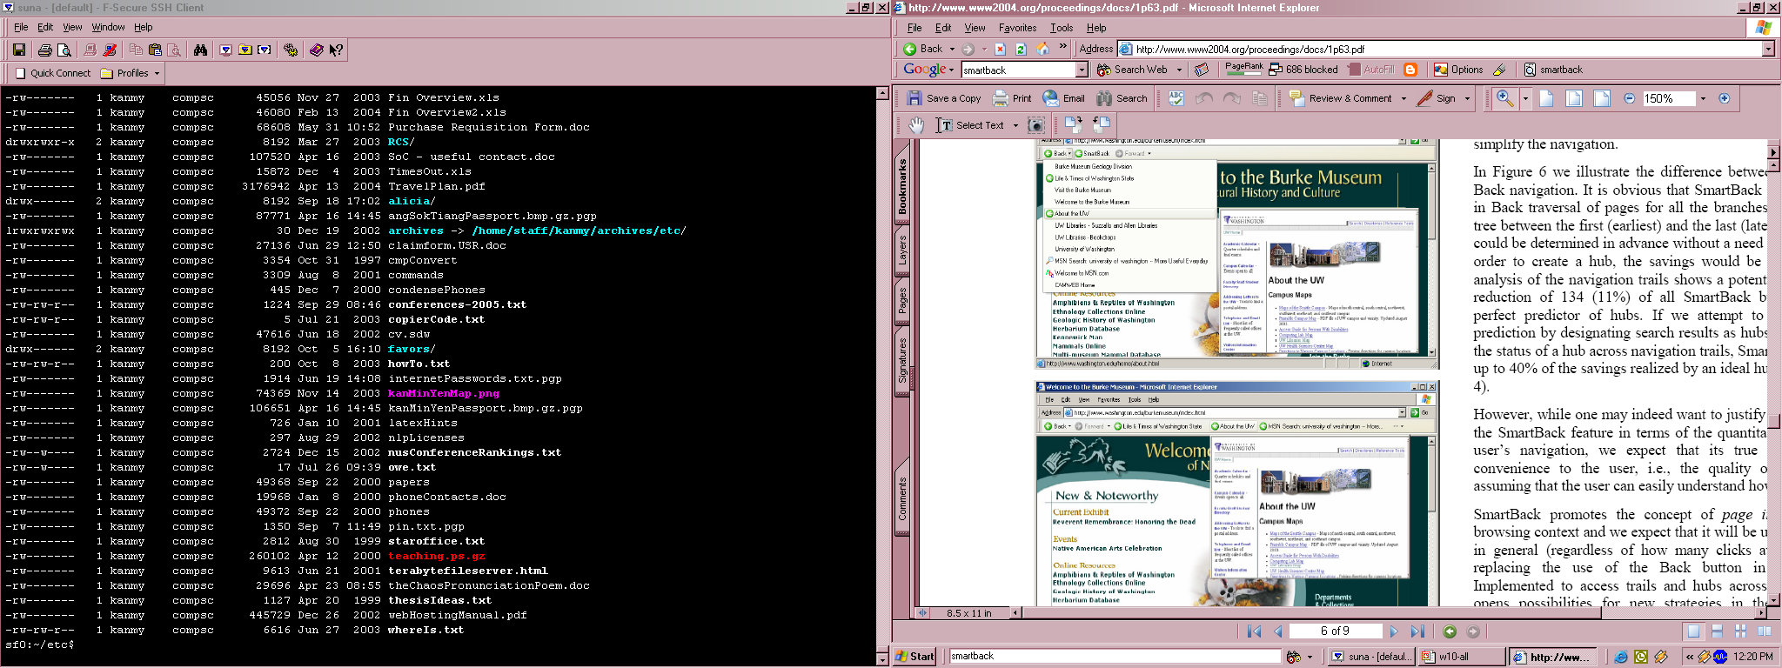Open the 150% zoom level dropdown
This screenshot has width=1782, height=668.
pyautogui.click(x=1703, y=98)
